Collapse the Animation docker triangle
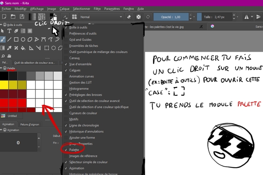The width and height of the screenshot is (263, 175). pyautogui.click(x=1, y=130)
